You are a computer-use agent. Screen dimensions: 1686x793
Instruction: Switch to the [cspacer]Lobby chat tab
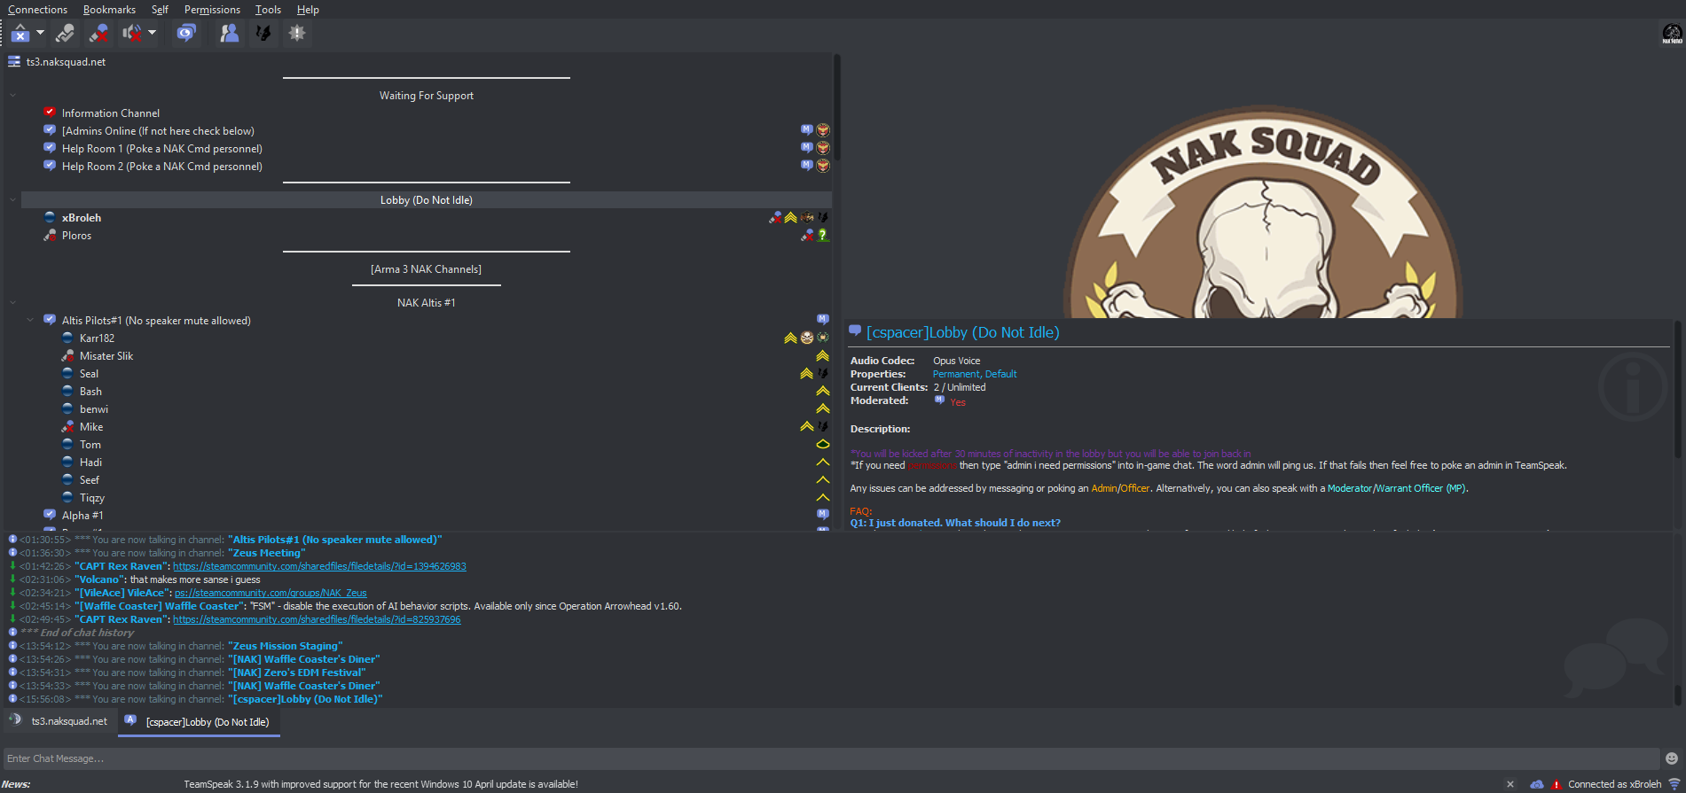click(200, 722)
